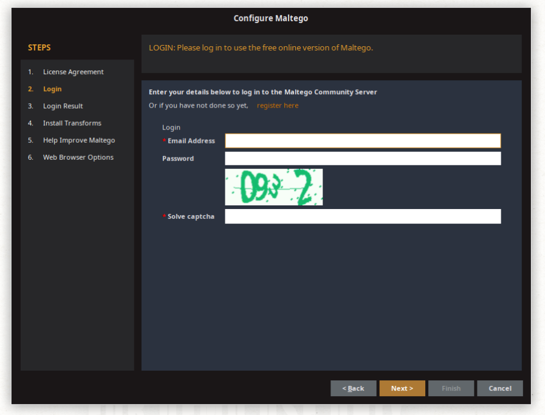This screenshot has height=415, width=545.
Task: Select the Help Improve Maltego step
Action: 78,140
